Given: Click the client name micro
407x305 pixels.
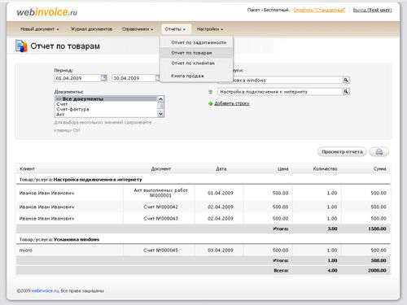Looking at the screenshot, I should pyautogui.click(x=25, y=251).
